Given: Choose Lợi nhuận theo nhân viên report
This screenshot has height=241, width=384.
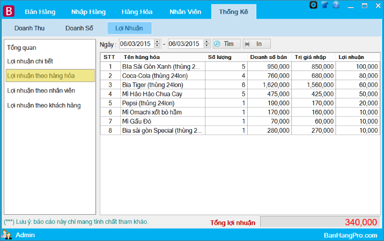Looking at the screenshot, I should point(41,91).
